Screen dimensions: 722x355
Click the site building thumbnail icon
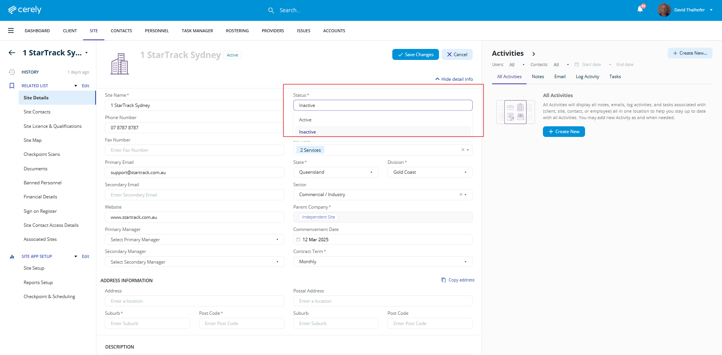coord(120,64)
